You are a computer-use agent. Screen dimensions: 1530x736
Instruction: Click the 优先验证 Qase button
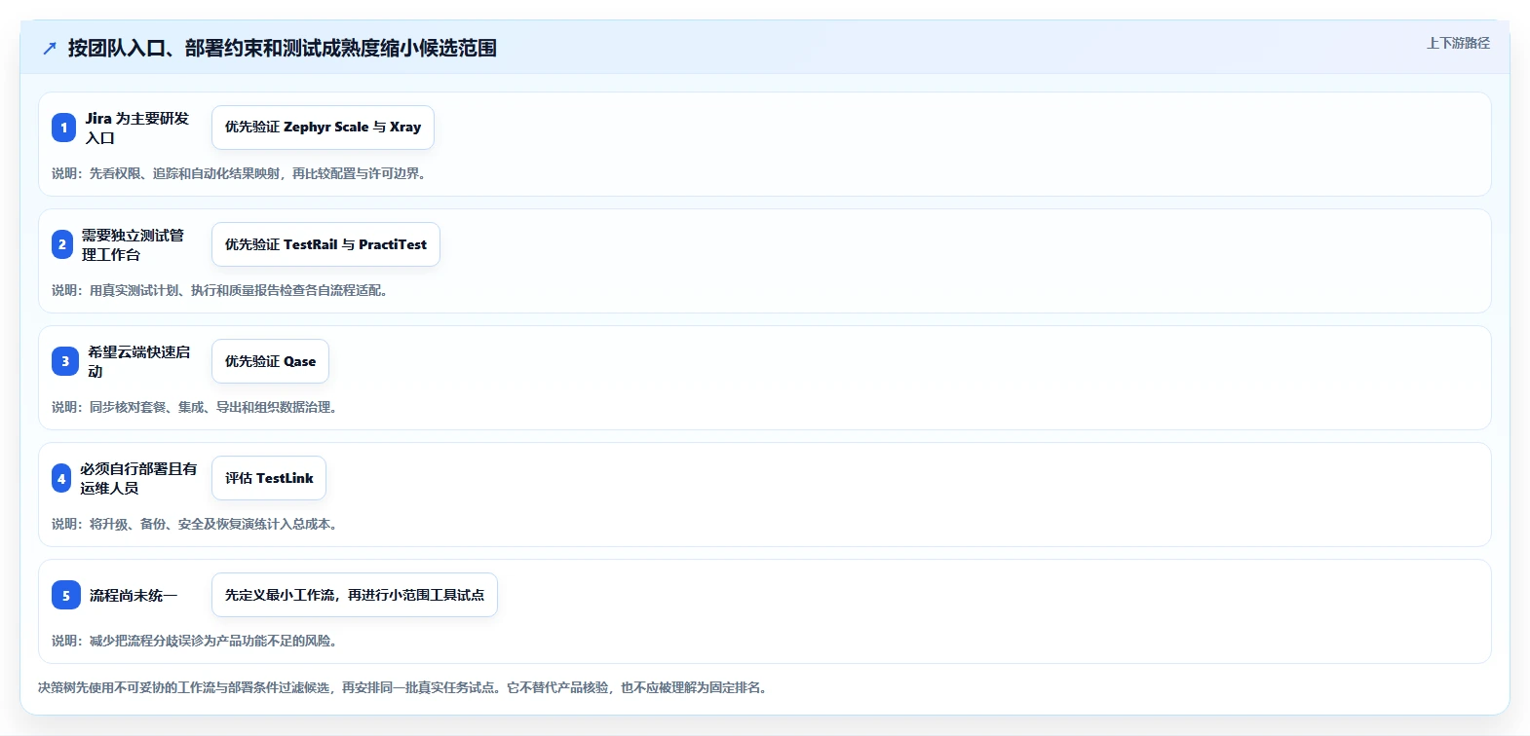pyautogui.click(x=270, y=361)
